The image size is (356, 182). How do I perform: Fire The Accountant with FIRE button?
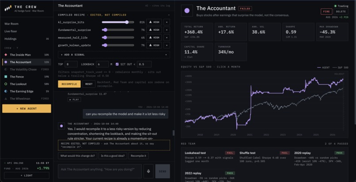tap(326, 11)
